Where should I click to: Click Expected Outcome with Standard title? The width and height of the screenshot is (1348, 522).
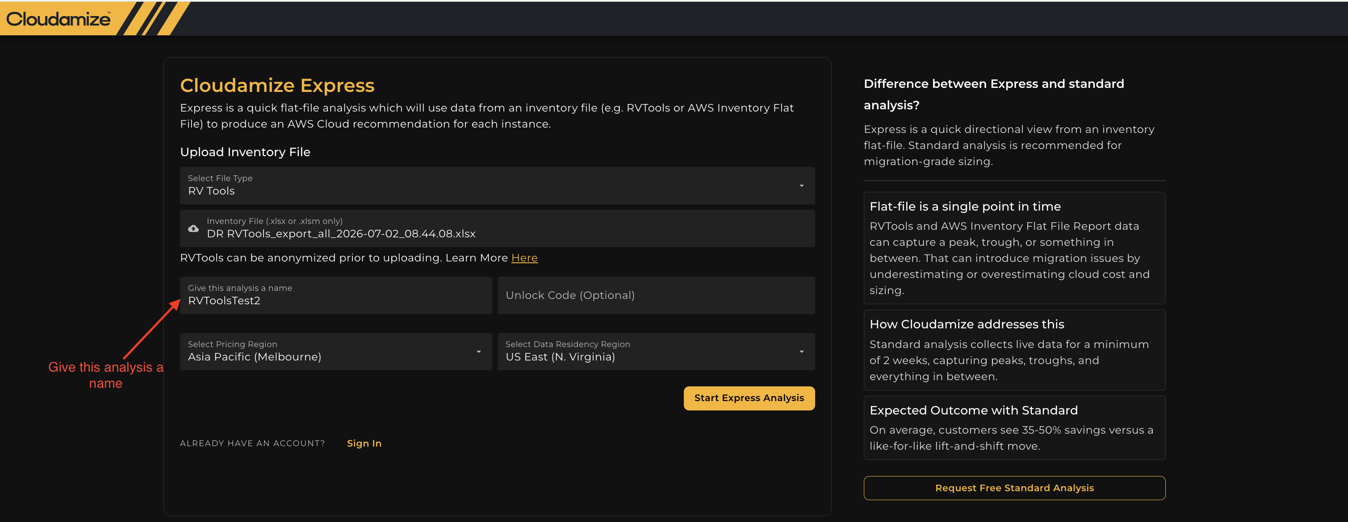pyautogui.click(x=973, y=411)
